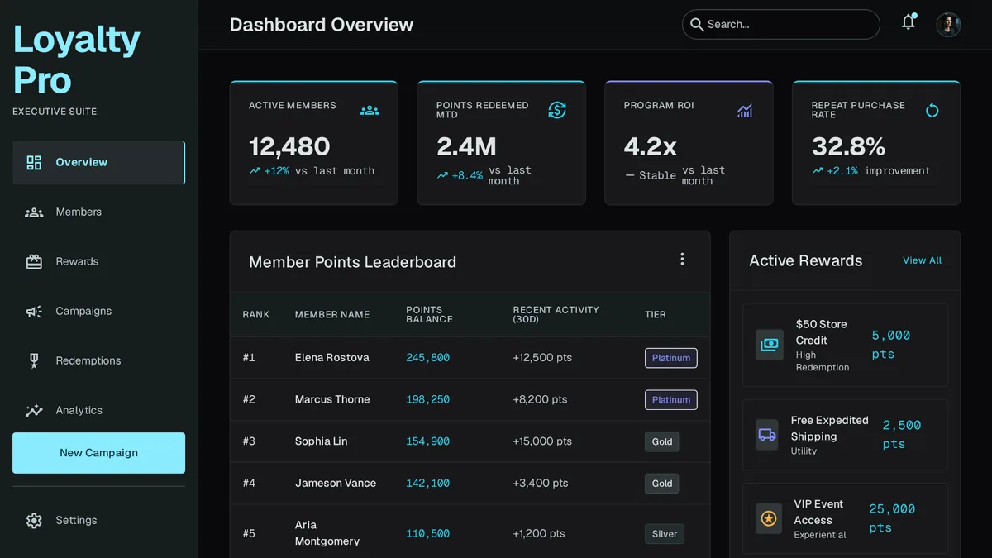Screen dimensions: 992x558
Task: Focus the Search input field
Action: 780,25
